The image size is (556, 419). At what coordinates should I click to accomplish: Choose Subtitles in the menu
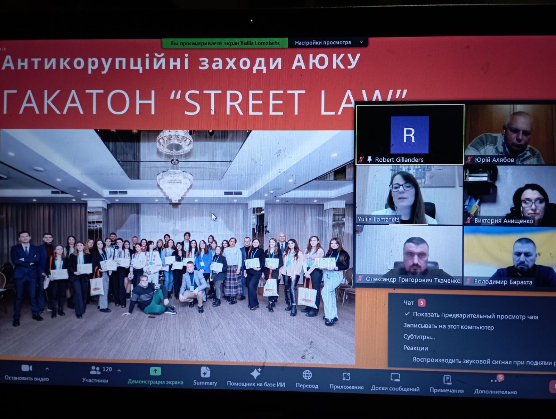coord(419,337)
